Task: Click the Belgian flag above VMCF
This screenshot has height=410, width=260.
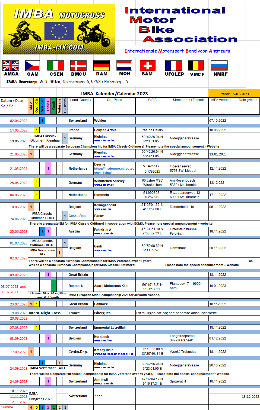Action: [196, 66]
